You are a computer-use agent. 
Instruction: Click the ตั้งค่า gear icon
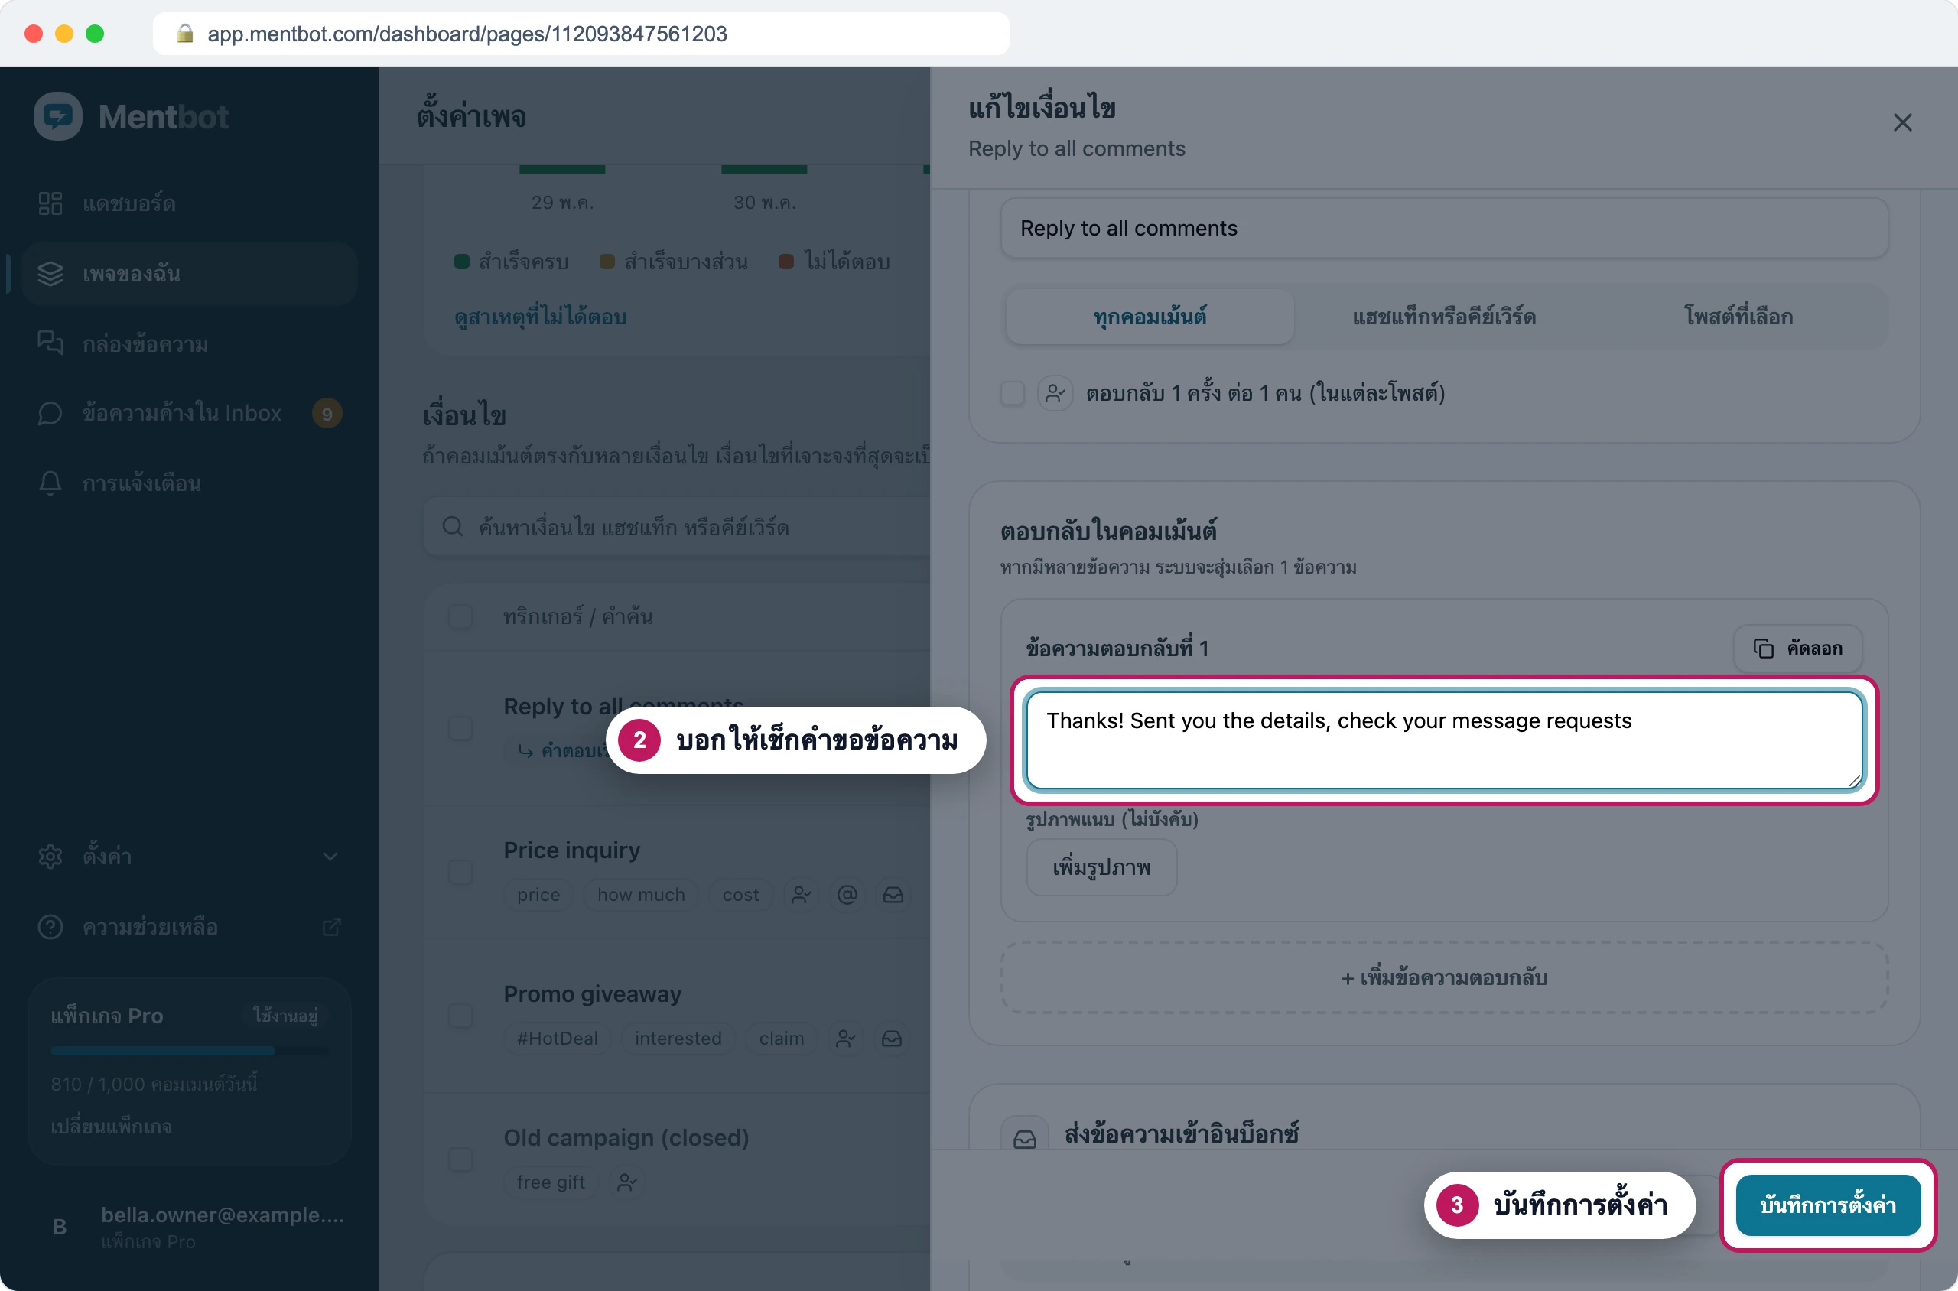(50, 857)
